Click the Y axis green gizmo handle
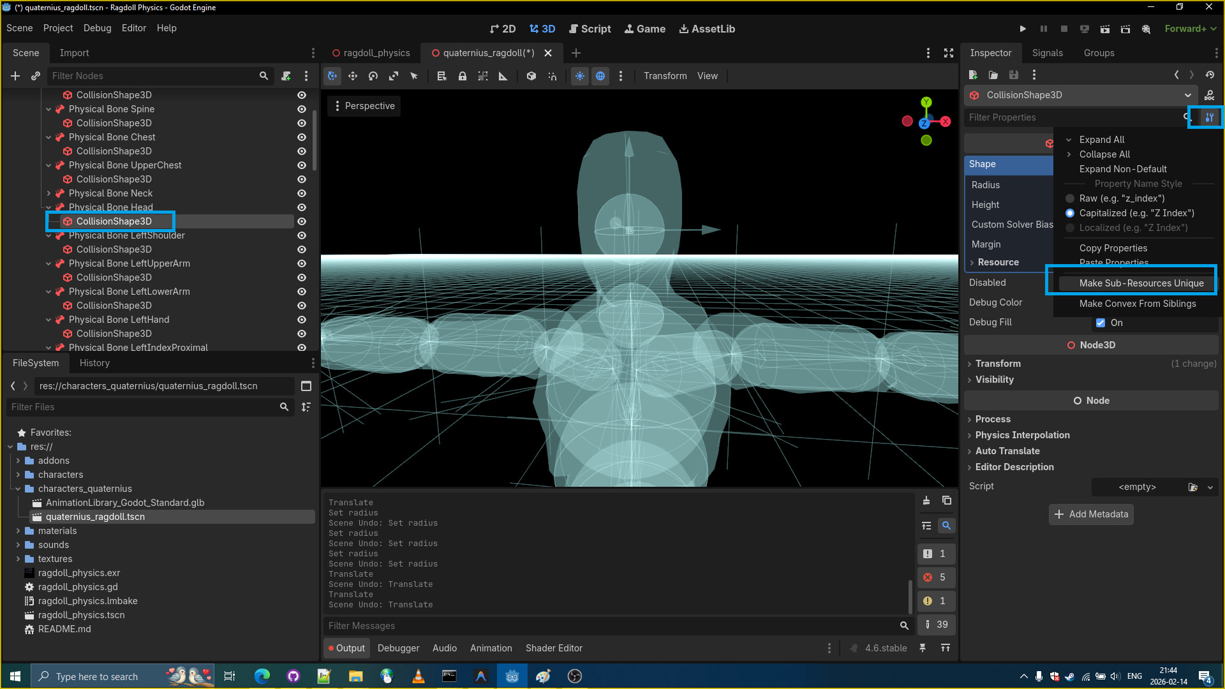Image resolution: width=1225 pixels, height=689 pixels. pyautogui.click(x=926, y=102)
